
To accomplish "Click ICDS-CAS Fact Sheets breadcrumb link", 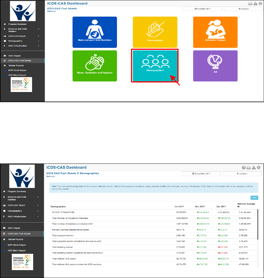I will pos(61,173).
